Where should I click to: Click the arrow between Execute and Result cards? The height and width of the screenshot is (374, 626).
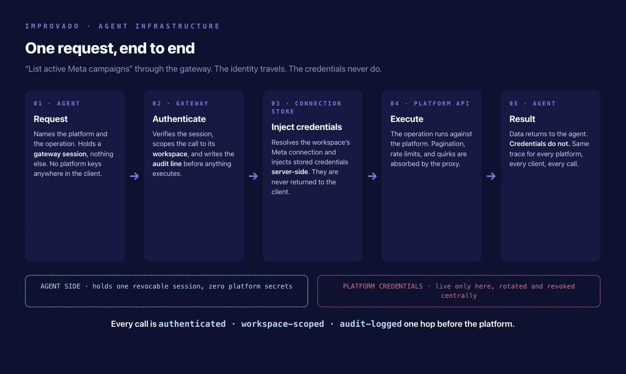click(x=491, y=176)
